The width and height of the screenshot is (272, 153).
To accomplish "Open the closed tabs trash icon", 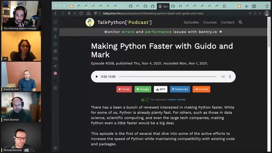I will [267, 6].
